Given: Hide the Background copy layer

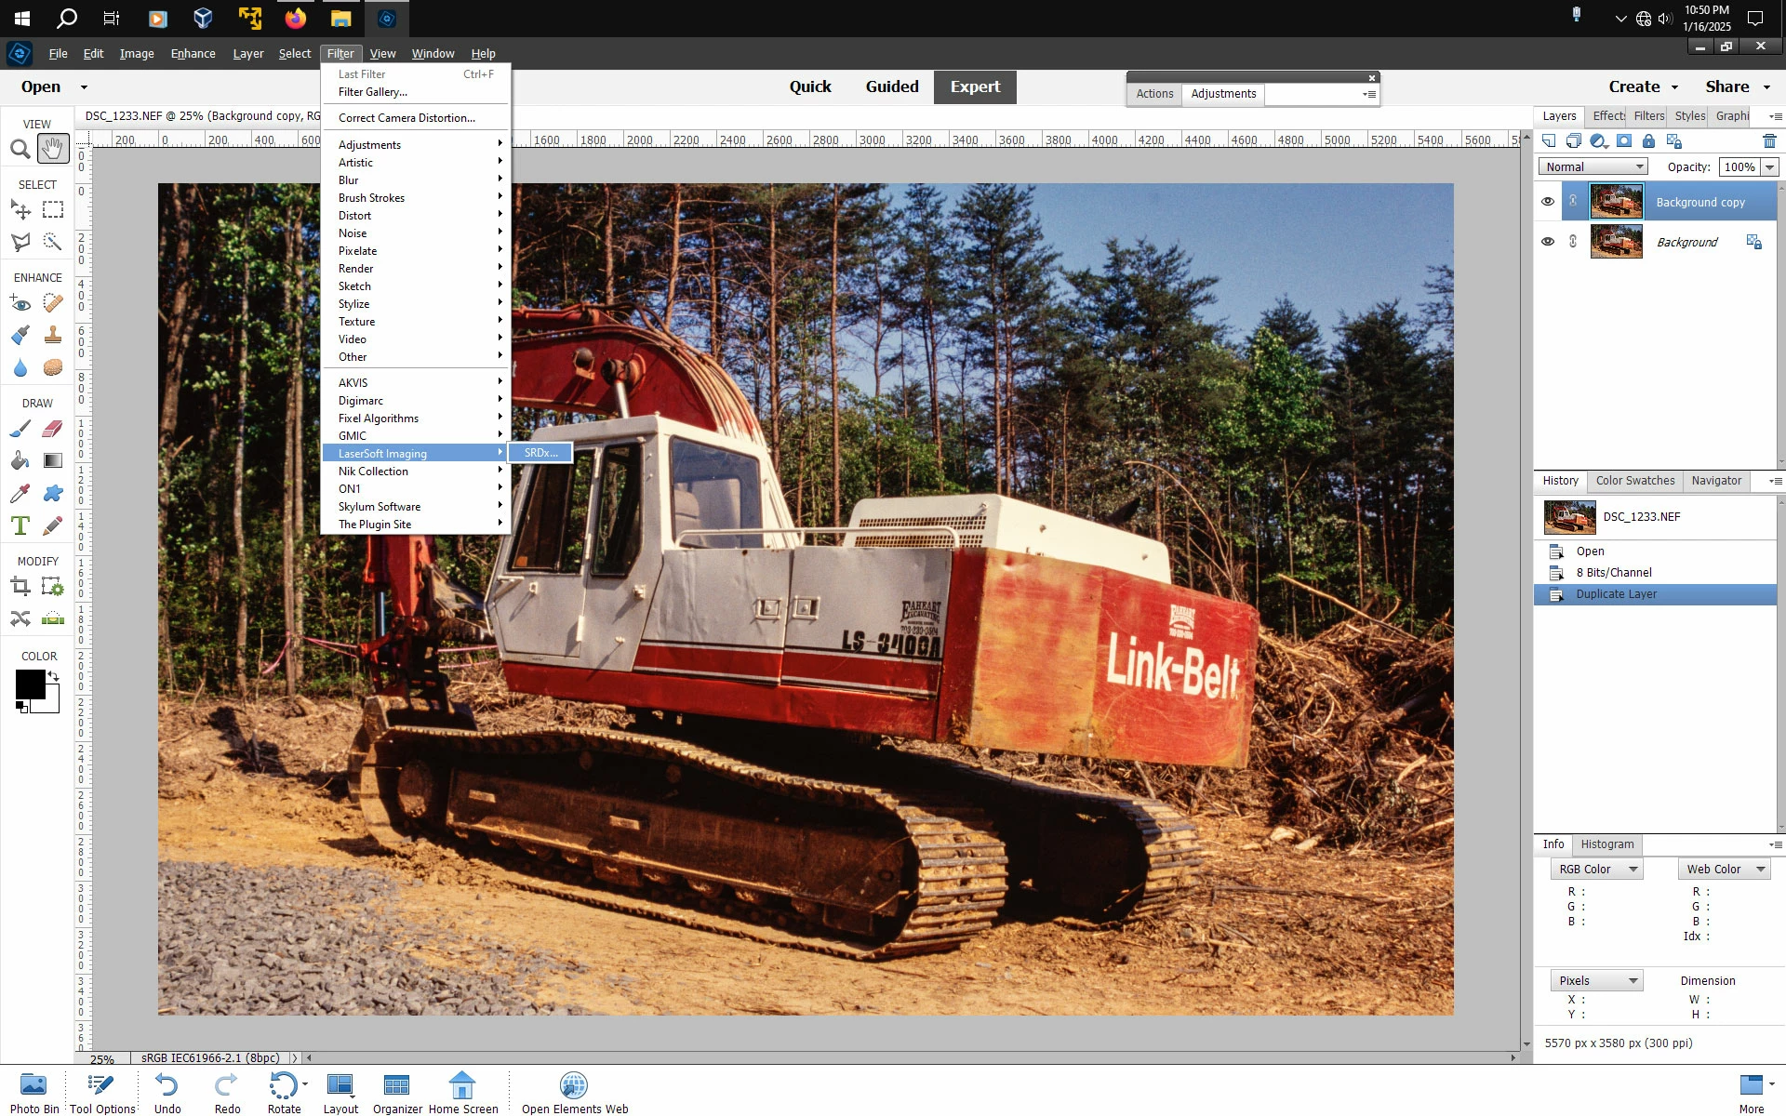Looking at the screenshot, I should pos(1547,202).
